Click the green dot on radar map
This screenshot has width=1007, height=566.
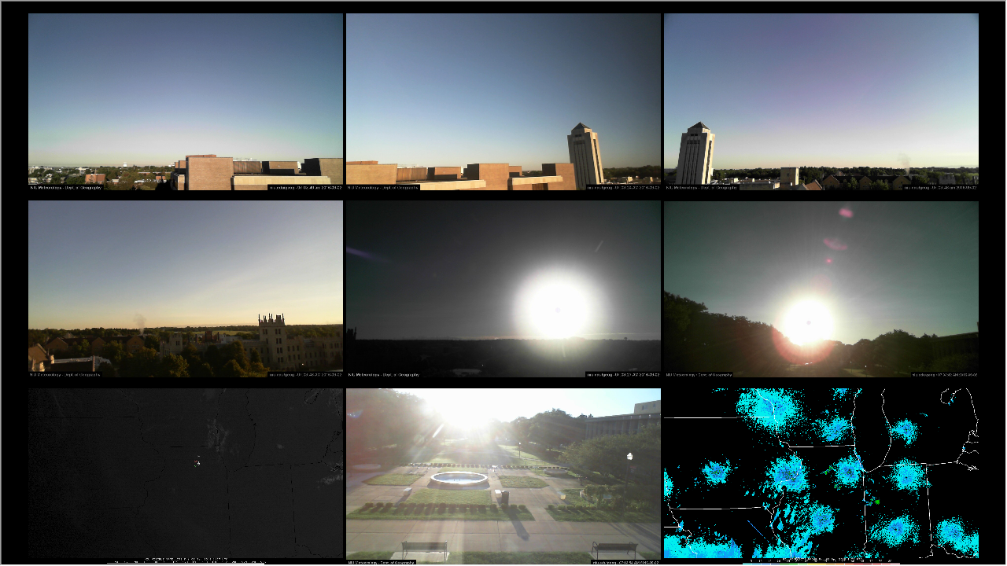click(877, 502)
